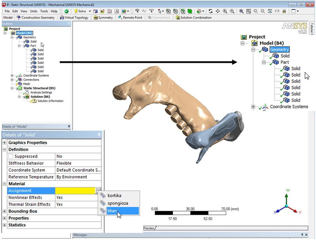Screen dimensions: 316x240
Task: Expand the Connections tree node
Action: click(12, 80)
